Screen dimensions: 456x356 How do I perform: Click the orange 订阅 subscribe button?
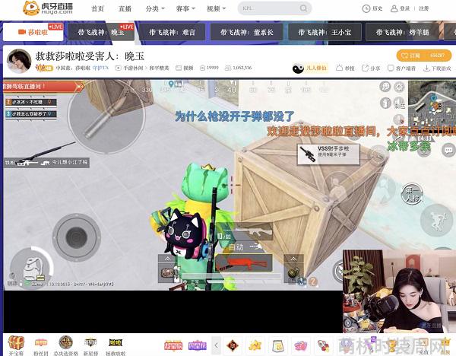[x=424, y=56]
